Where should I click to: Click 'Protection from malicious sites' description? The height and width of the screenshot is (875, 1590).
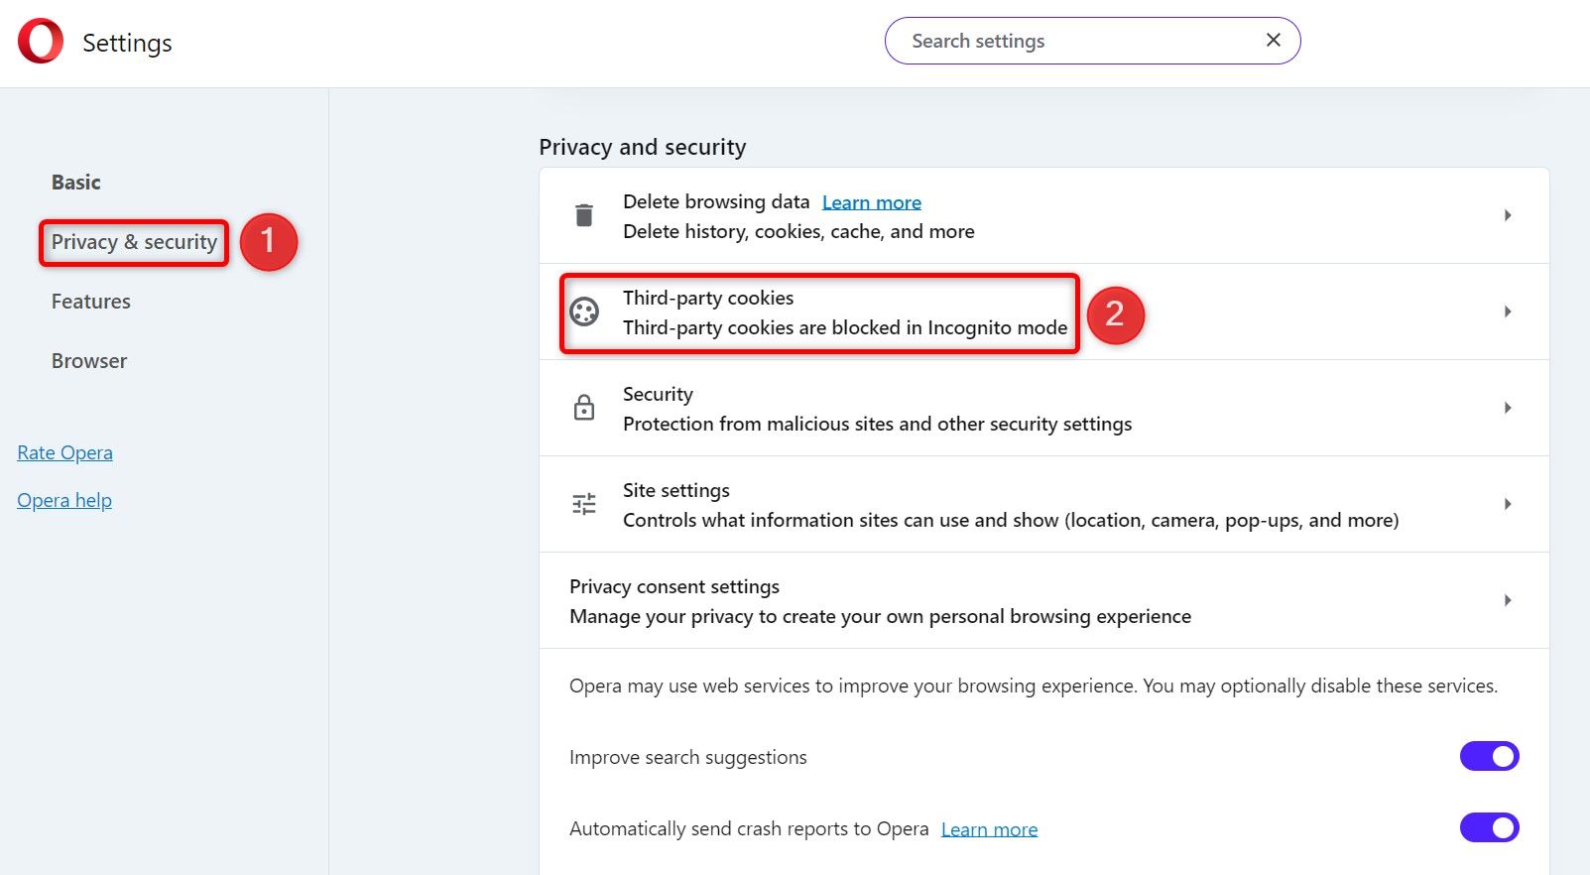(x=877, y=424)
